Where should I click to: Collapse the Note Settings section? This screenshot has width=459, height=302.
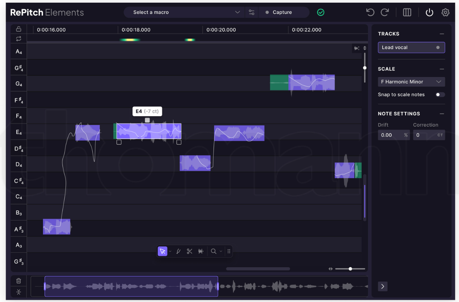(442, 113)
